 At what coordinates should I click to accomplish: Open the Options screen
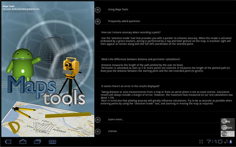(227, 128)
